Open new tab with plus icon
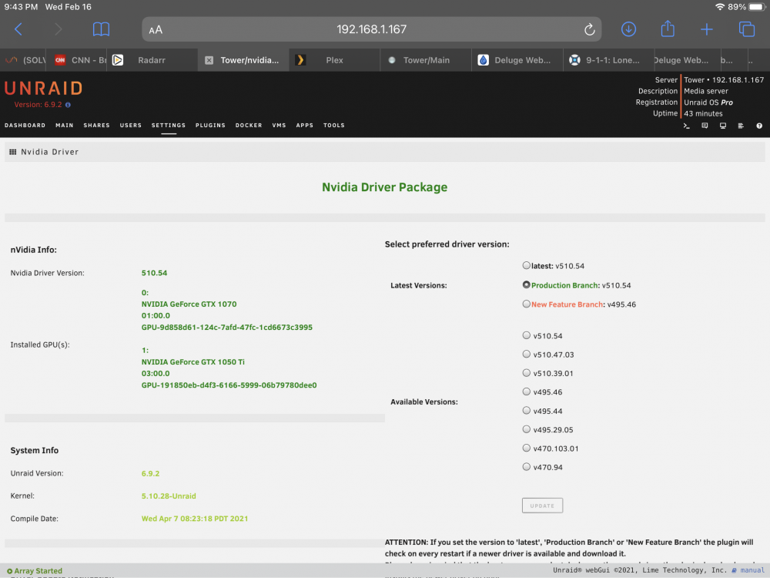 pos(707,29)
